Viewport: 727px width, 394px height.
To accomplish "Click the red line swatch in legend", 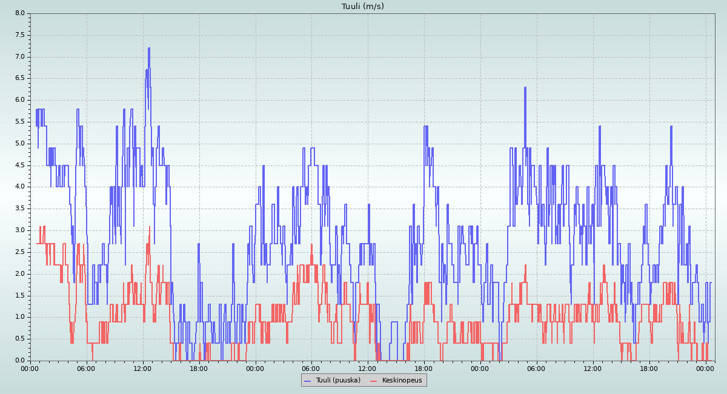I will point(374,381).
